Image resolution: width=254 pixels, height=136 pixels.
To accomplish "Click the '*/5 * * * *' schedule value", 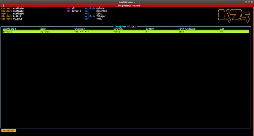I will [x=82, y=32].
